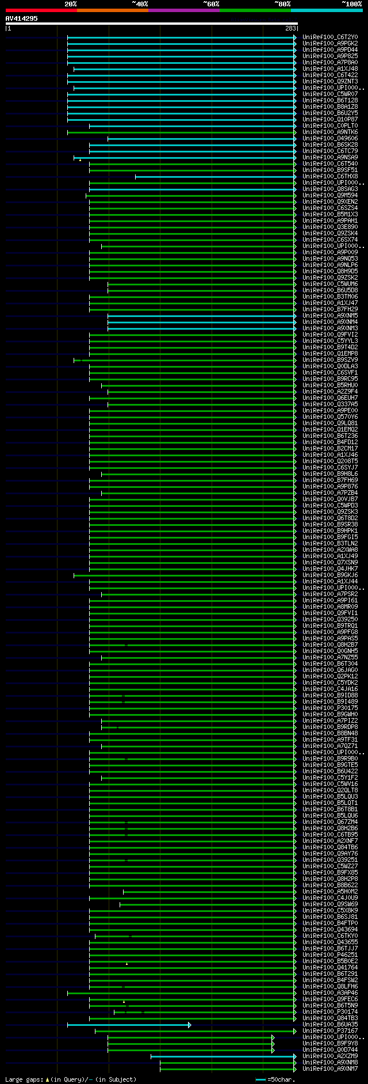Select hit label UniRef100_A9NTK6
The width and height of the screenshot is (368, 1084).
click(330, 132)
